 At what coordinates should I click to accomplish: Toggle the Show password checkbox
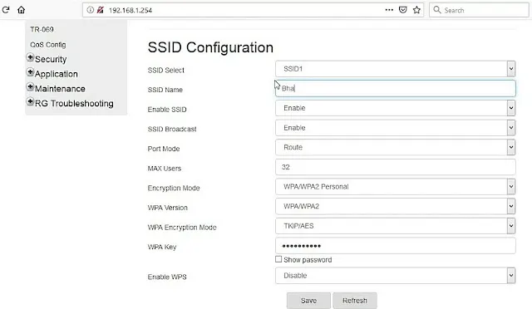[x=278, y=259]
